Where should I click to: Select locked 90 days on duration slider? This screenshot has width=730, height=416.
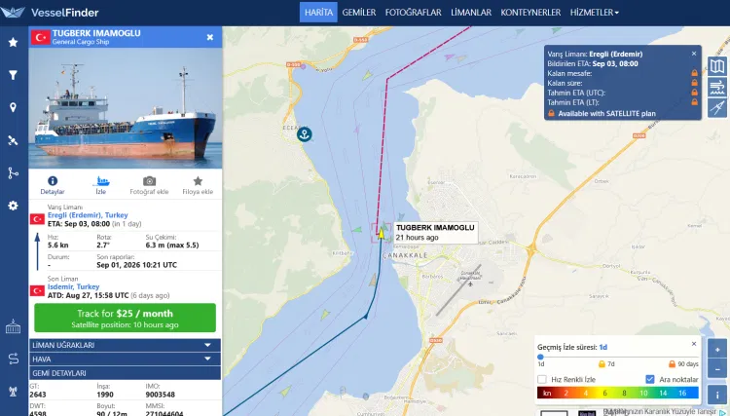(683, 363)
